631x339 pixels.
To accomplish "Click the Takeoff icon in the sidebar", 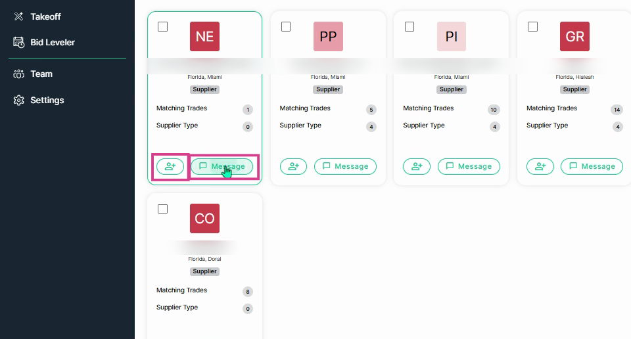I will [x=18, y=16].
